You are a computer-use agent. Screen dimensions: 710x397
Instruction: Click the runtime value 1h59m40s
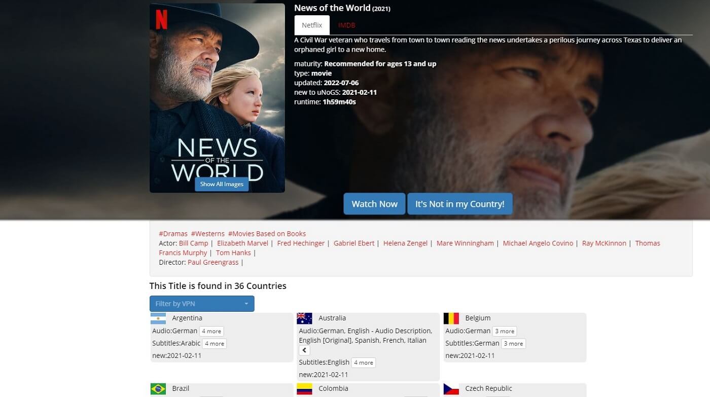339,102
